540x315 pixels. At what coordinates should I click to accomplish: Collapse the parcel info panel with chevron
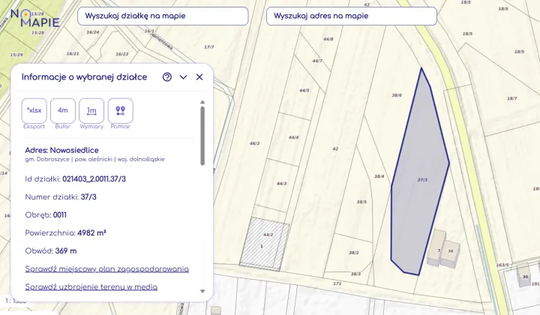coord(183,77)
